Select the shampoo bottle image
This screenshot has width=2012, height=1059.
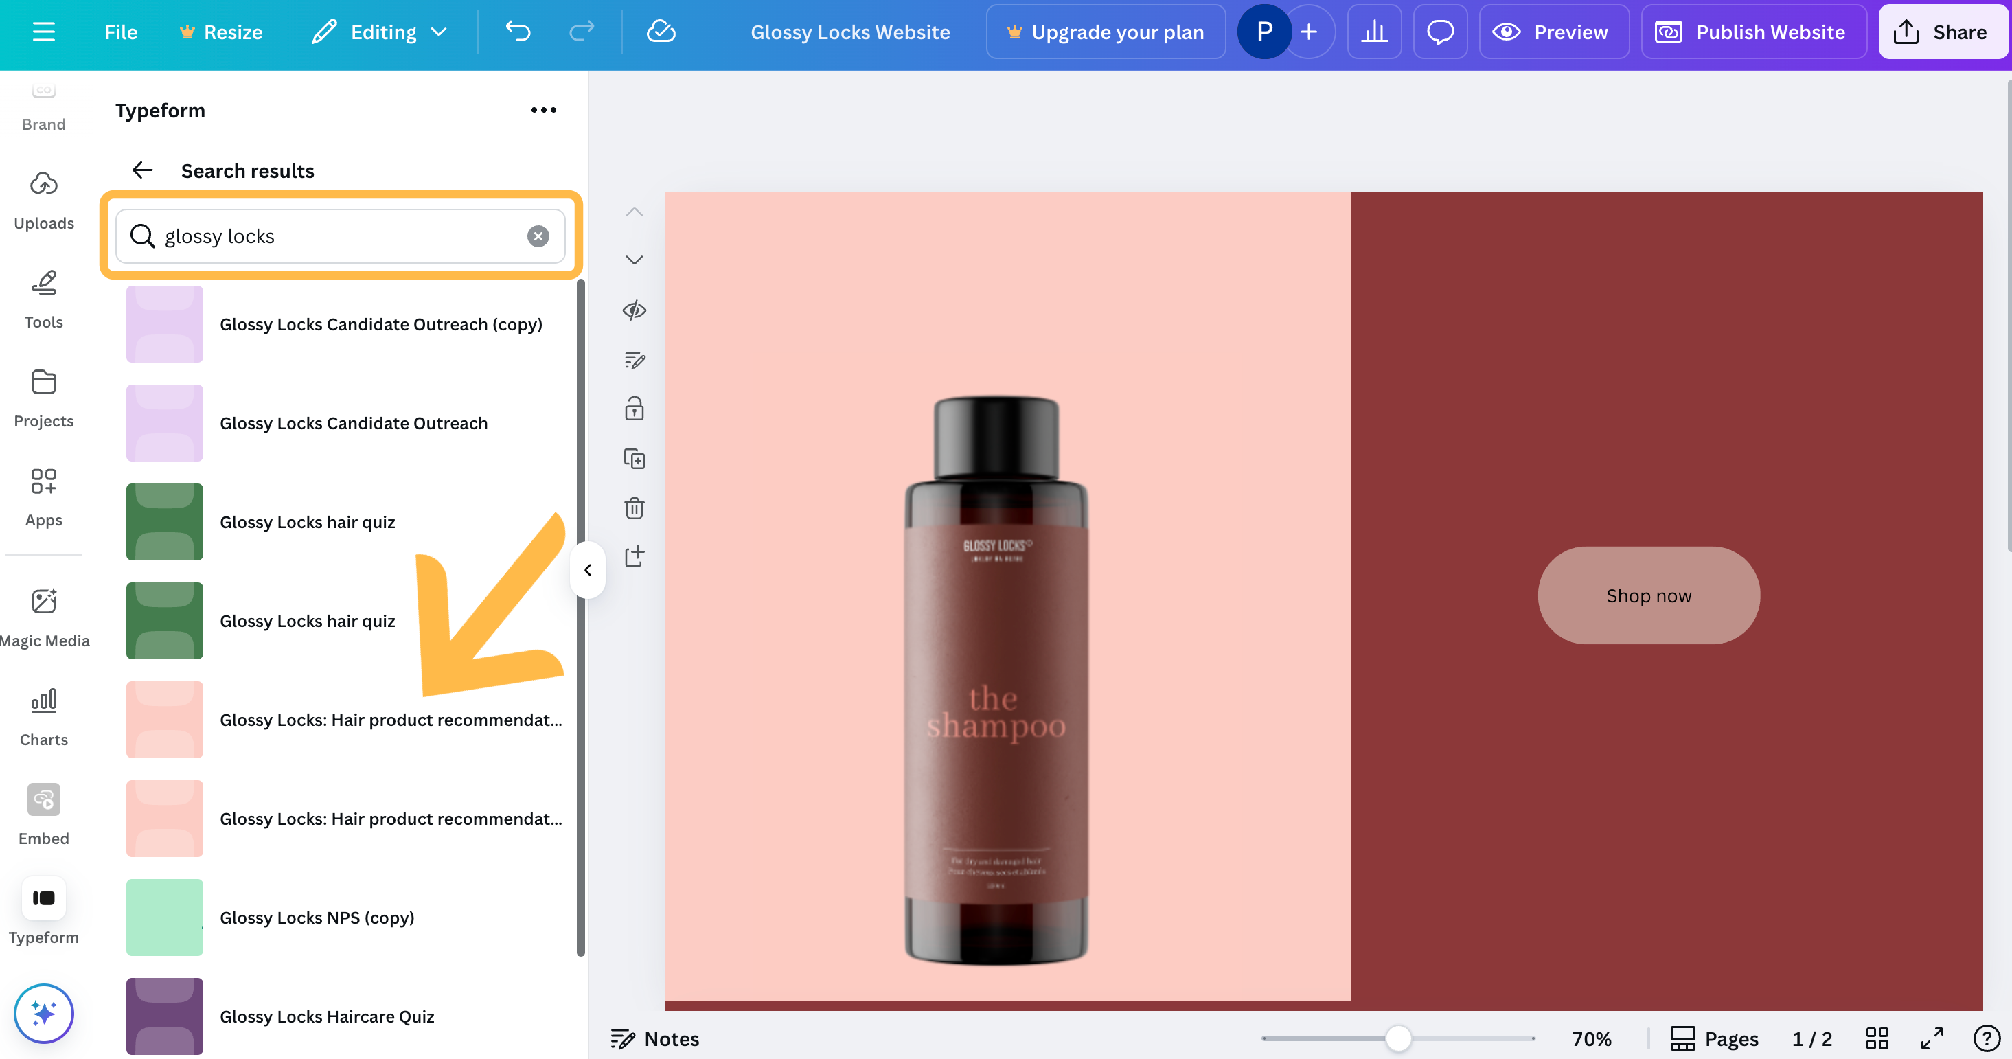[x=996, y=679]
